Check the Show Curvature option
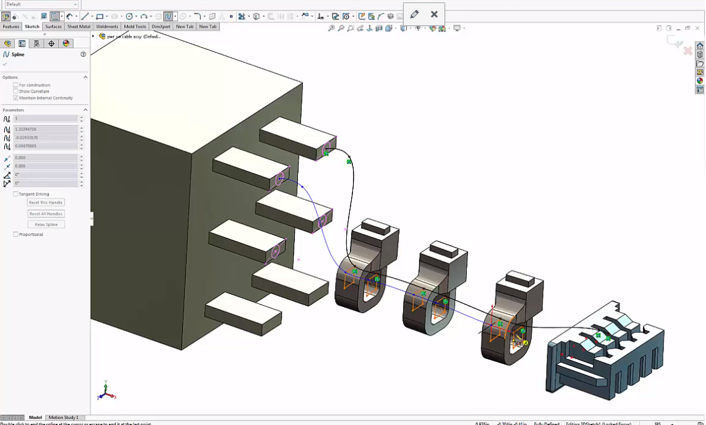 click(x=16, y=91)
